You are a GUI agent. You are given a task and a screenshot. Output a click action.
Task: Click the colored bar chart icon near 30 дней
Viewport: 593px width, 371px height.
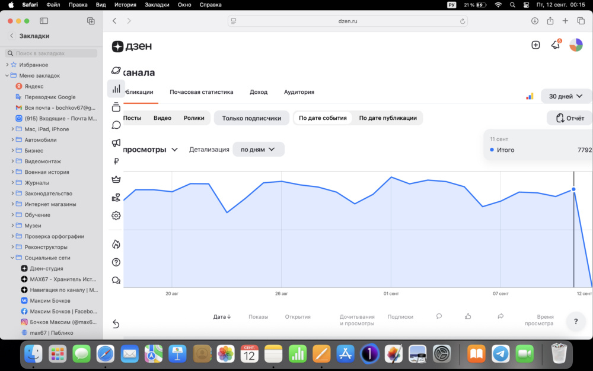(530, 96)
